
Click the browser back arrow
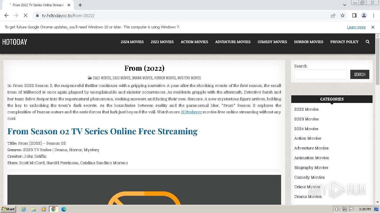(x=7, y=15)
